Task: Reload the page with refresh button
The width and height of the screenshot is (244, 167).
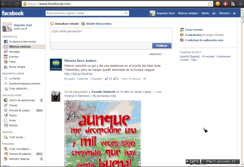Action: [x=17, y=4]
